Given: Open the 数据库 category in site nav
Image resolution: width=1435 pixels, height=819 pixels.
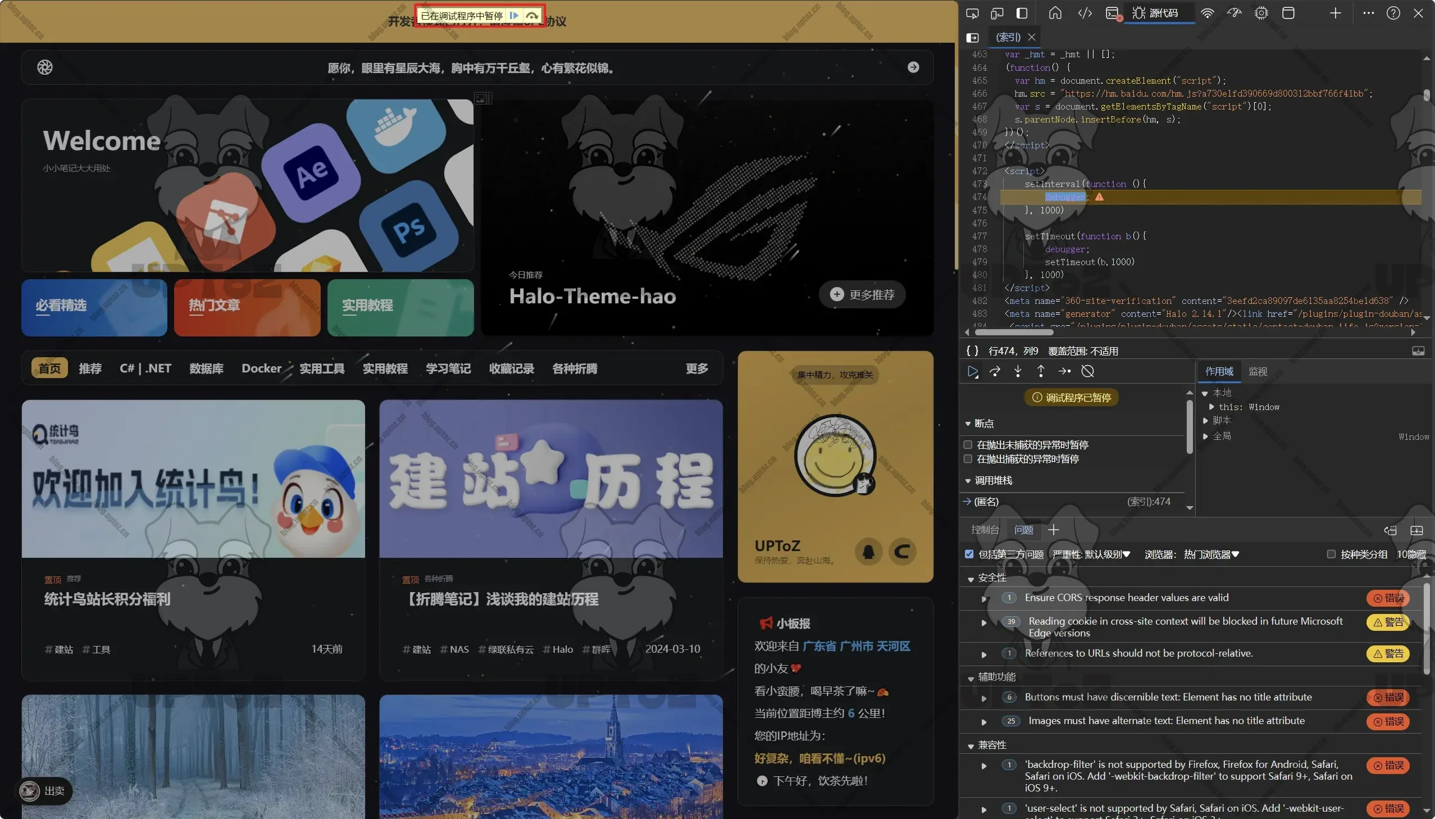Looking at the screenshot, I should tap(206, 368).
